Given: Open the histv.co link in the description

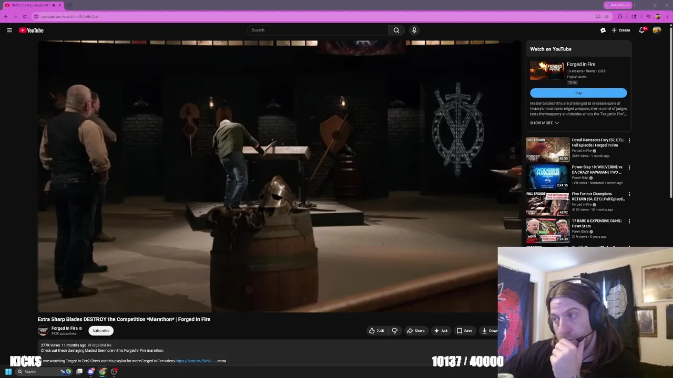Looking at the screenshot, I should coord(194,361).
